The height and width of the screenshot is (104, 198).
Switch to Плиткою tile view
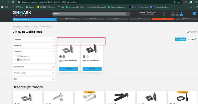click(x=181, y=39)
